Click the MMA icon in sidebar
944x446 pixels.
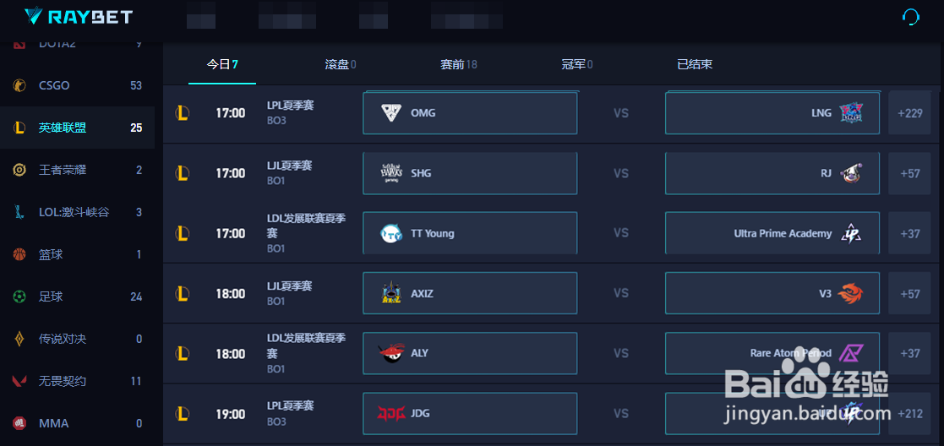(19, 423)
